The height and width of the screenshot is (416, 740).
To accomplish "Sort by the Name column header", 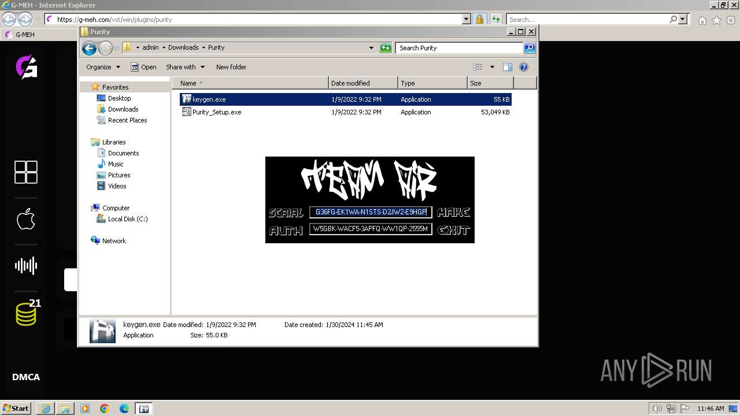I will point(250,83).
